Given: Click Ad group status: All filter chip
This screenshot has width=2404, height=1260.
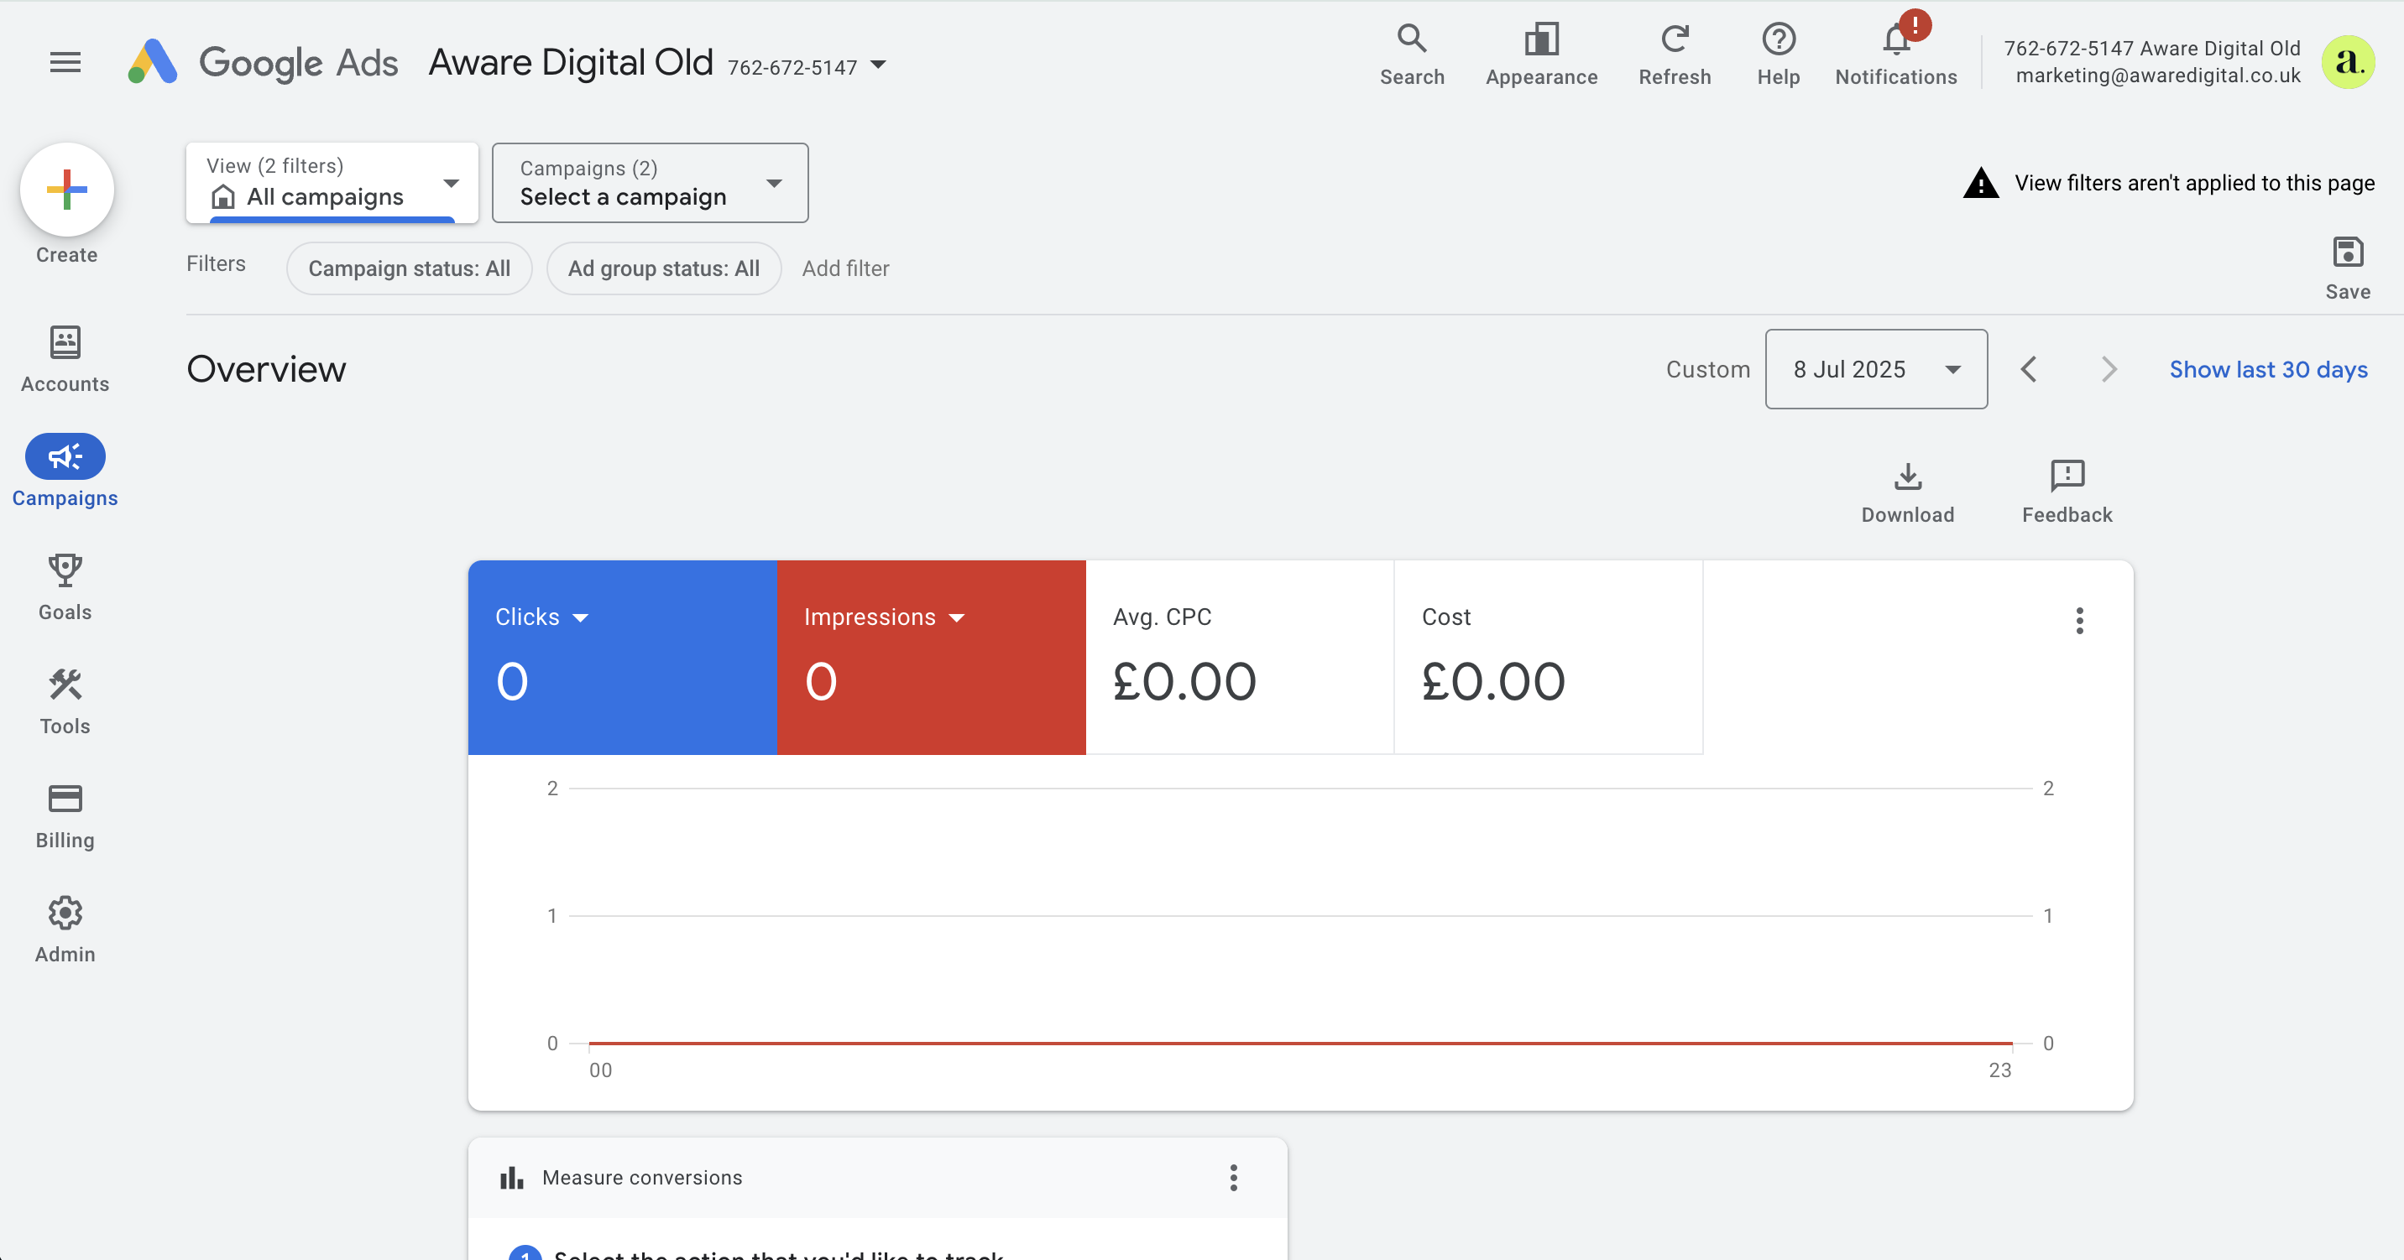Looking at the screenshot, I should pyautogui.click(x=663, y=268).
